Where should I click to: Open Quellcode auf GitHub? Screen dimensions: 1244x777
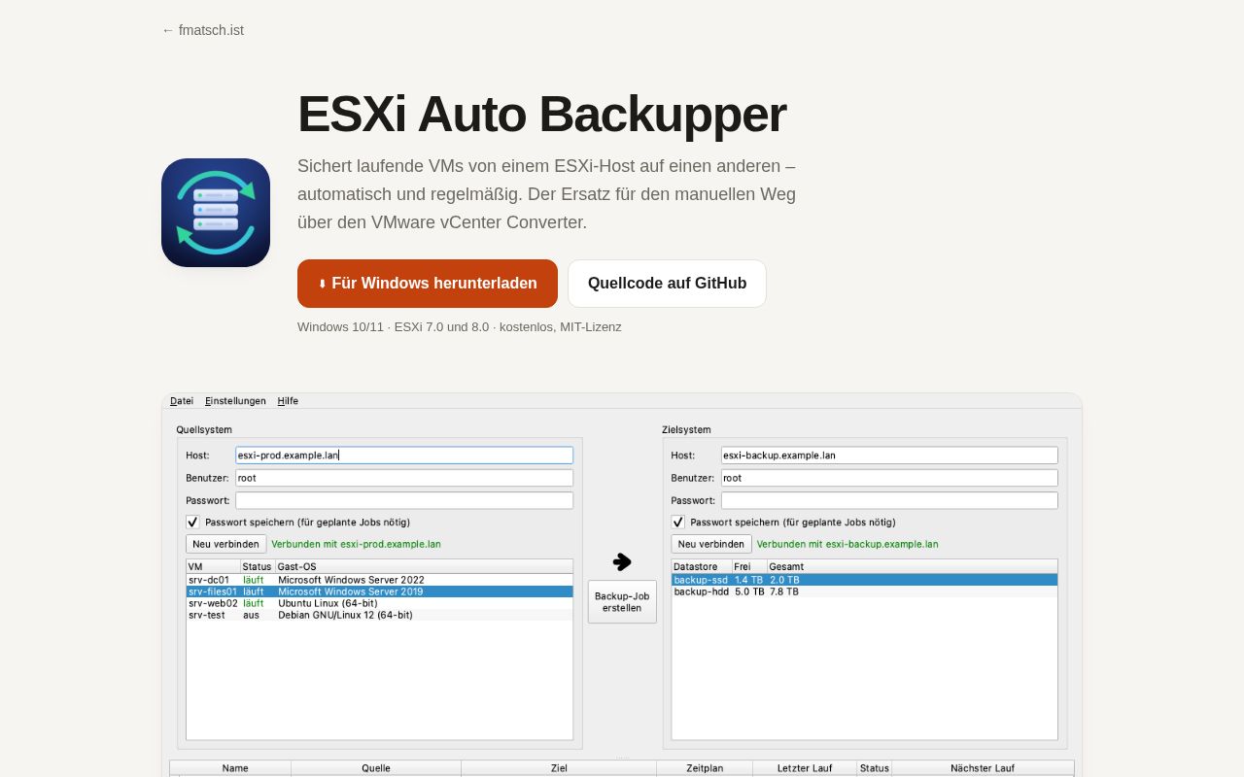pos(667,284)
